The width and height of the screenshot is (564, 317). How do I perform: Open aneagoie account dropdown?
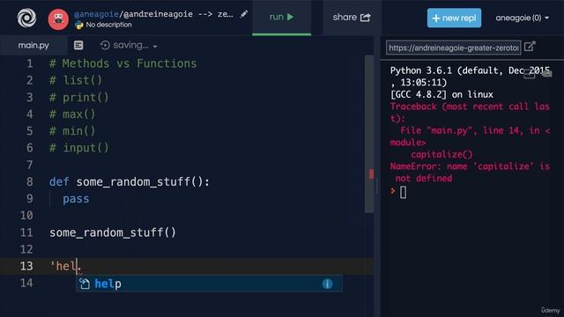point(522,18)
